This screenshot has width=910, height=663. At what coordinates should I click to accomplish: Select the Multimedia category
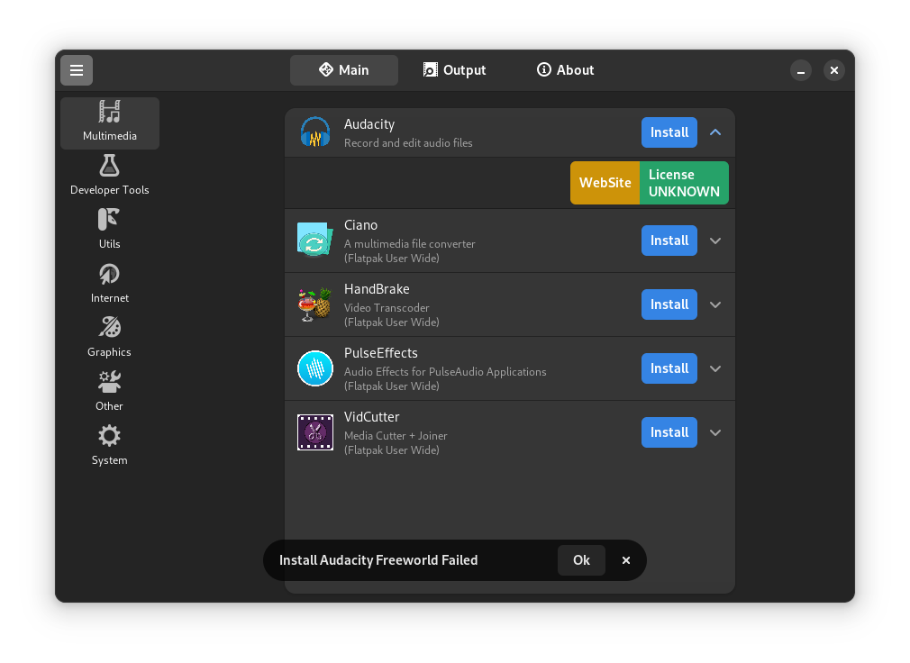(110, 123)
